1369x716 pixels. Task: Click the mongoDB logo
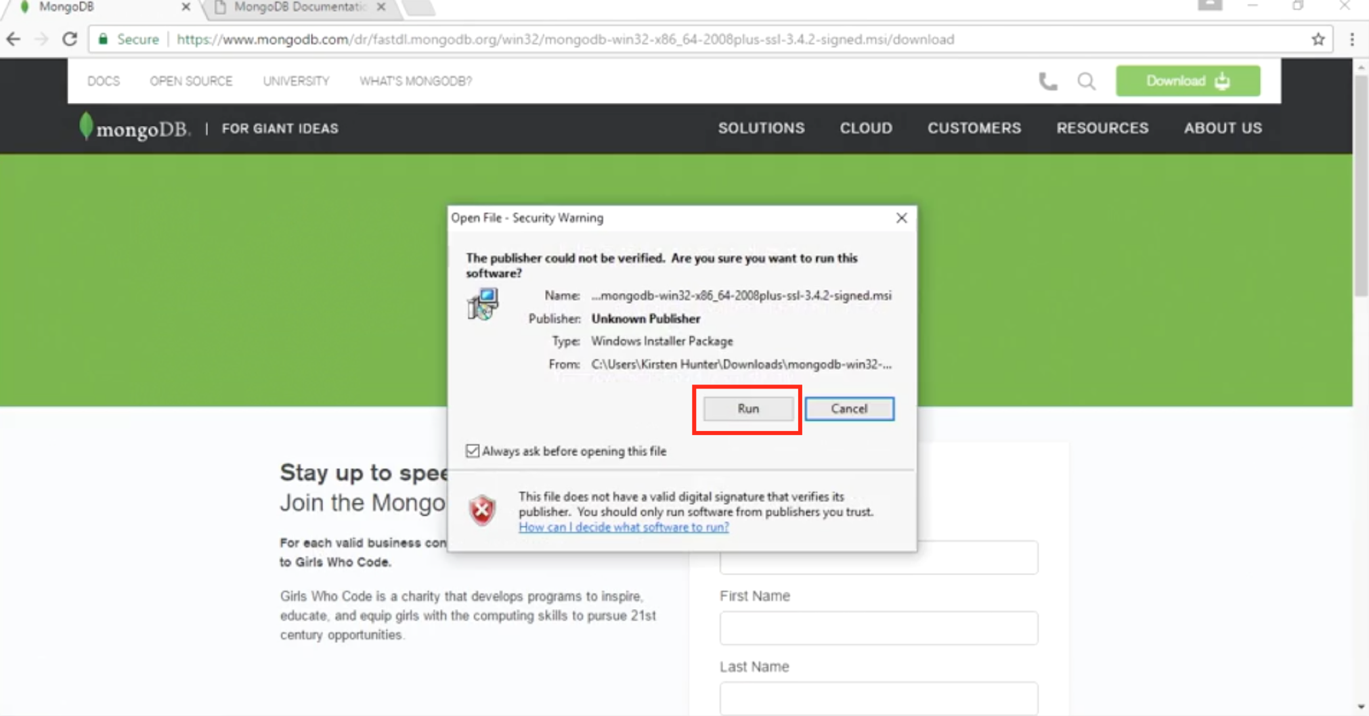pyautogui.click(x=134, y=127)
